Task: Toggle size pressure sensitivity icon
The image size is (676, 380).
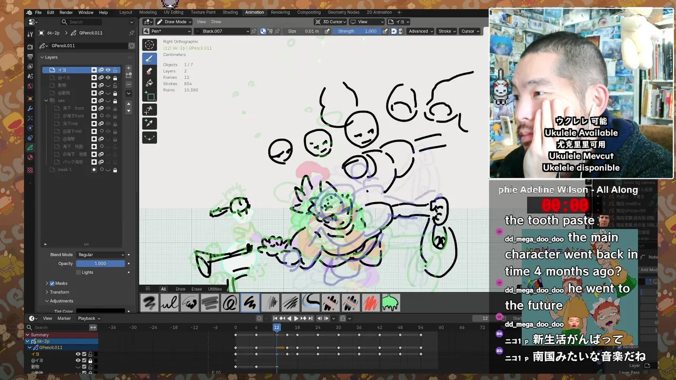Action: point(327,31)
